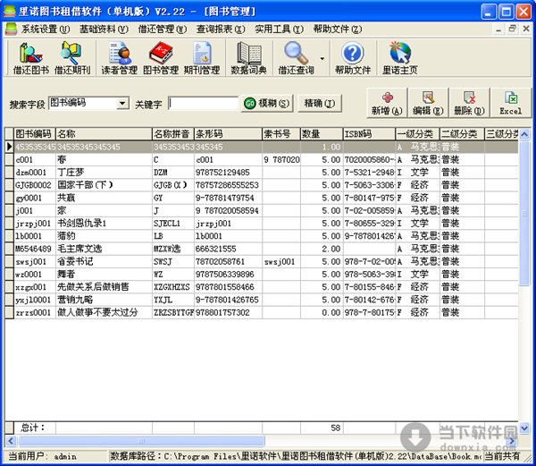This screenshot has width=536, height=466.
Task: Click the 当前用户: admin status text
Action: click(42, 456)
